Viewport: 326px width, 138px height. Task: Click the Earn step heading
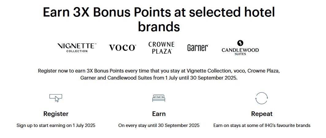point(159,114)
